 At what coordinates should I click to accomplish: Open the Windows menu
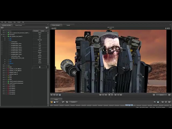click(10, 22)
